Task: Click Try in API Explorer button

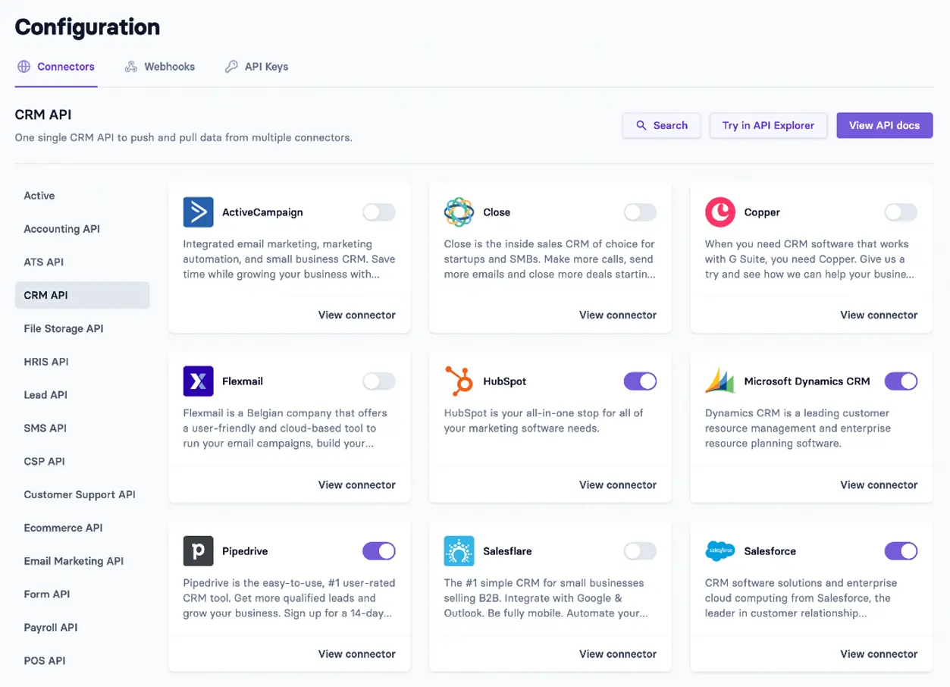Action: tap(768, 126)
